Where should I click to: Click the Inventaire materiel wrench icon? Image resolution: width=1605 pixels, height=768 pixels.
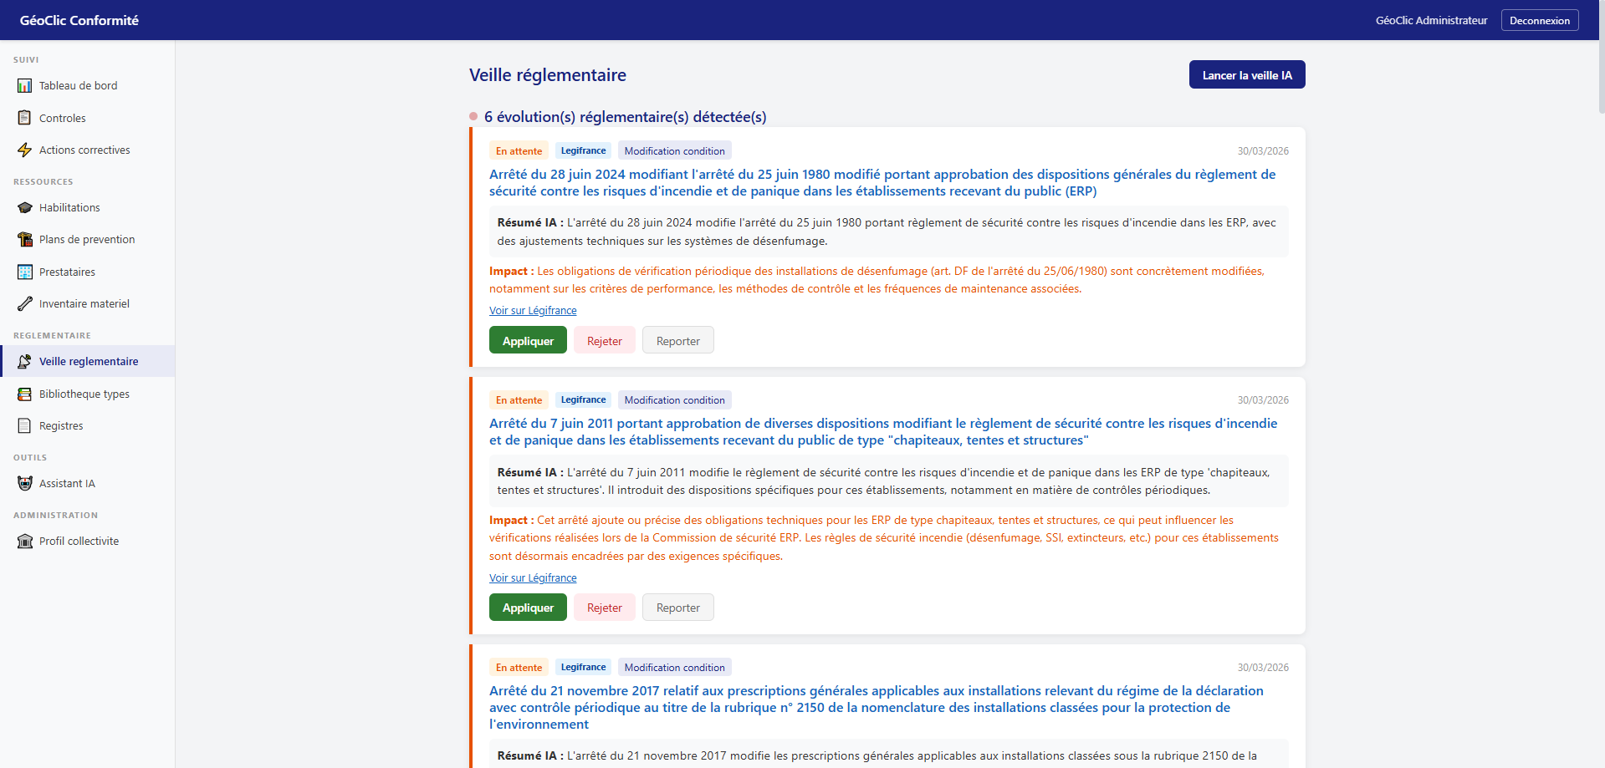pos(25,304)
